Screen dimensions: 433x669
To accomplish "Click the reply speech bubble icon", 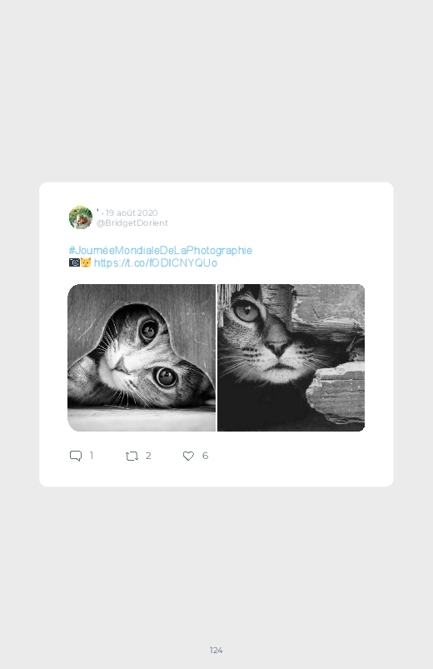I will click(76, 456).
